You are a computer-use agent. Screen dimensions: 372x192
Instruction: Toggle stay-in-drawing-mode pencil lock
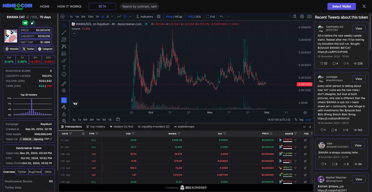click(64, 107)
